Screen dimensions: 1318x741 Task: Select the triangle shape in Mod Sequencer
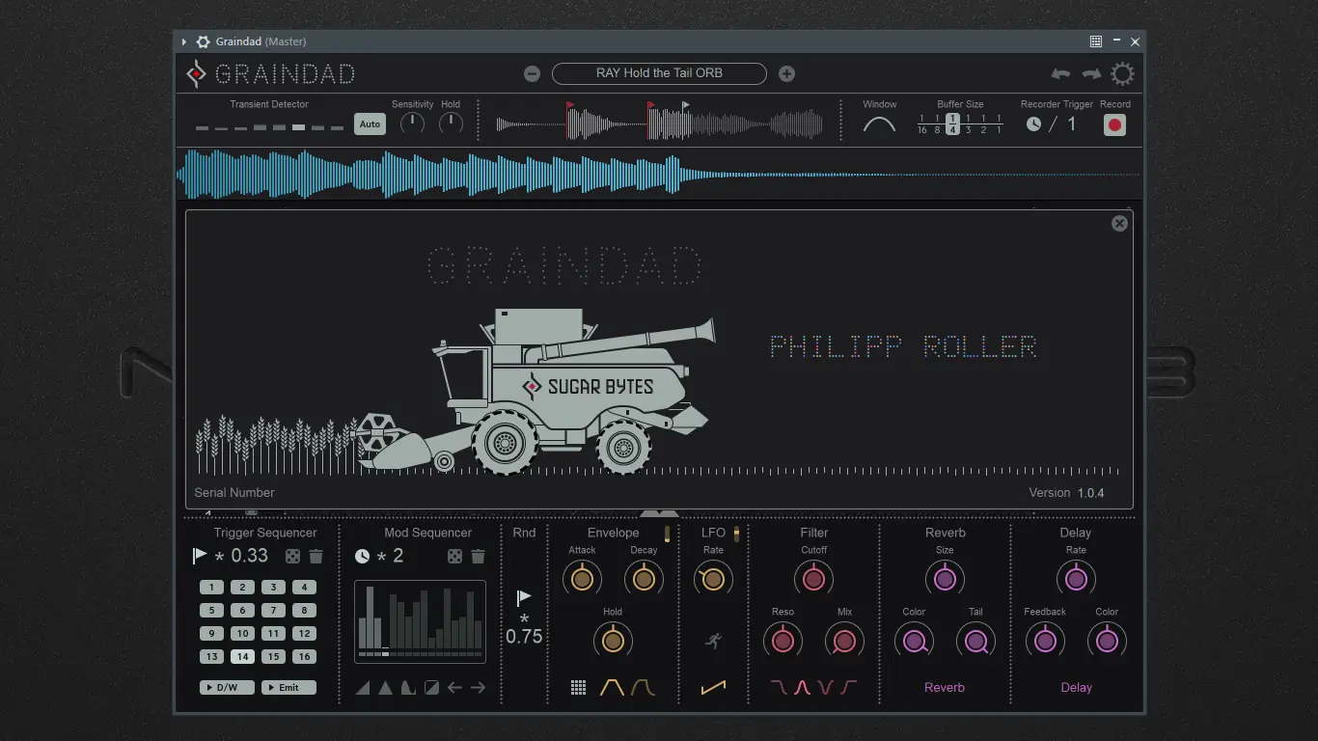(385, 688)
